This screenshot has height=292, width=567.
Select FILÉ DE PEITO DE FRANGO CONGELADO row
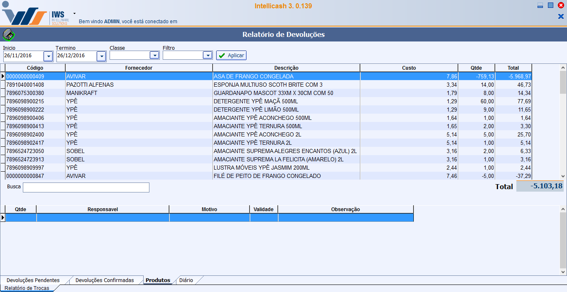coord(268,176)
